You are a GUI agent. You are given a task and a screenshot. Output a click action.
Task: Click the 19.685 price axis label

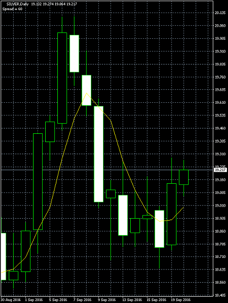click(x=220, y=90)
